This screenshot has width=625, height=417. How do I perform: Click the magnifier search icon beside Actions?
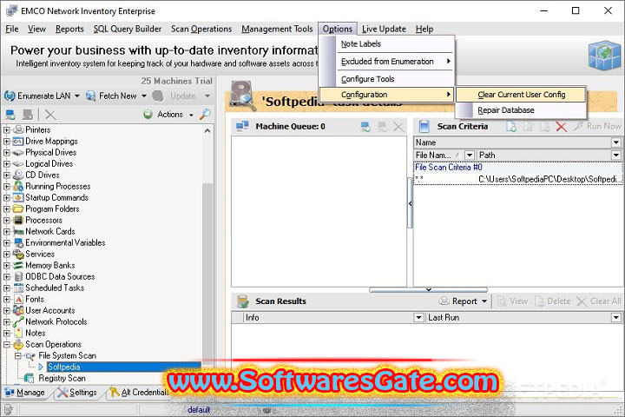click(205, 115)
